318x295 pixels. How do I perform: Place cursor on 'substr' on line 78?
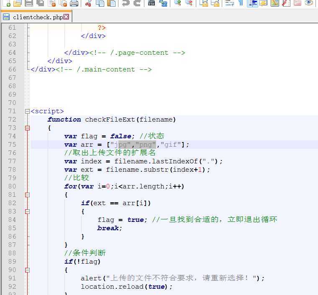coord(156,170)
